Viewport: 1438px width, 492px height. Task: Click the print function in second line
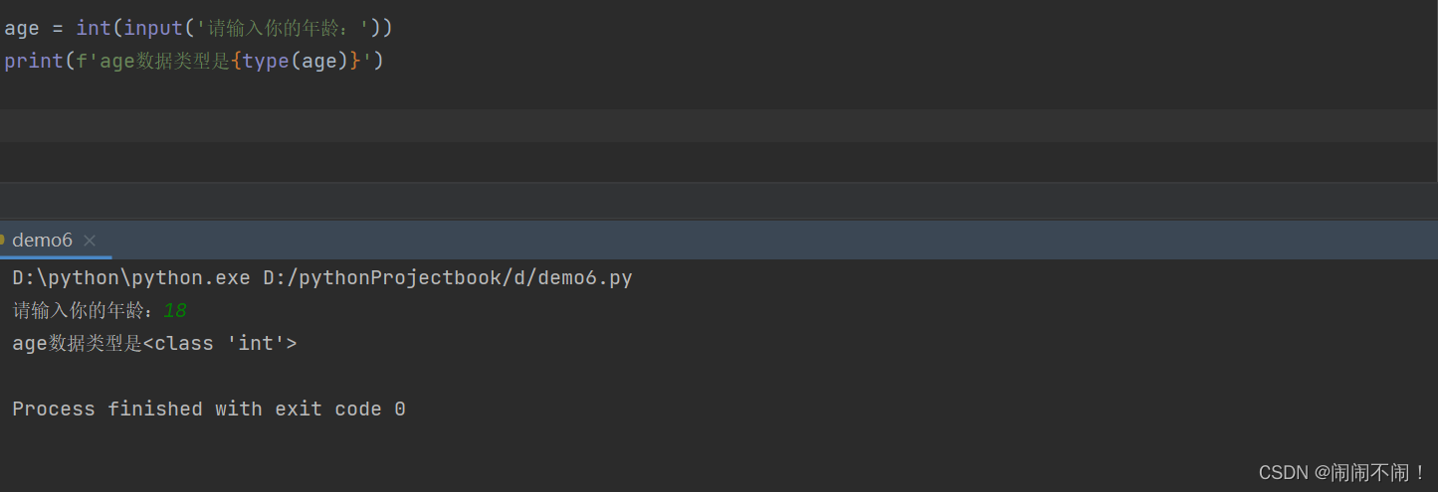tap(34, 61)
